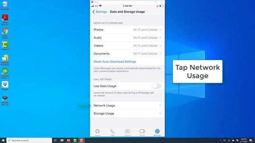The image size is (255, 143).
Task: Open Photos auto-download options
Action: click(x=127, y=30)
